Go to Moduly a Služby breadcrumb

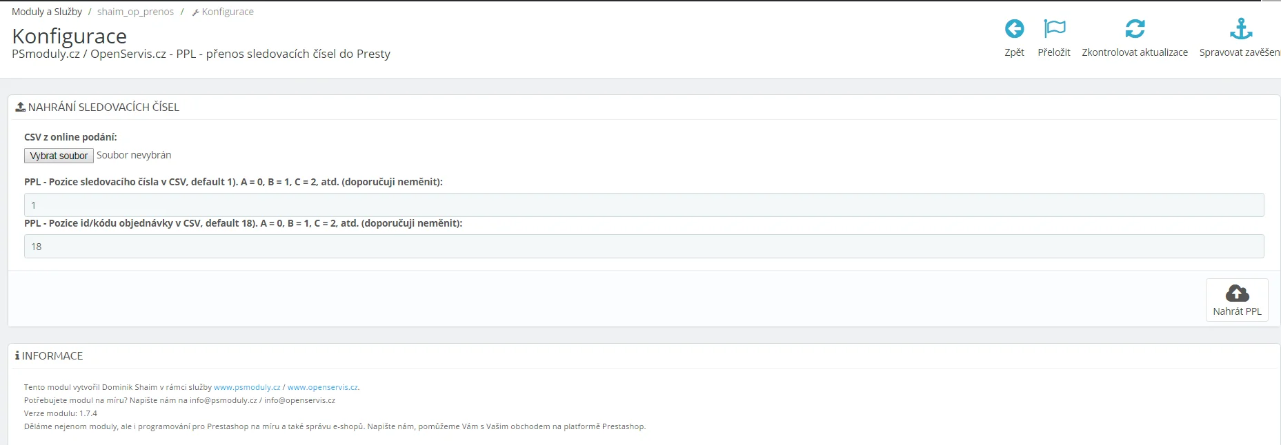pyautogui.click(x=47, y=12)
